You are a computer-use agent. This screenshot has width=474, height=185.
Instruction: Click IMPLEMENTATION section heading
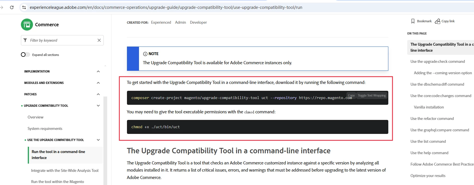point(37,71)
